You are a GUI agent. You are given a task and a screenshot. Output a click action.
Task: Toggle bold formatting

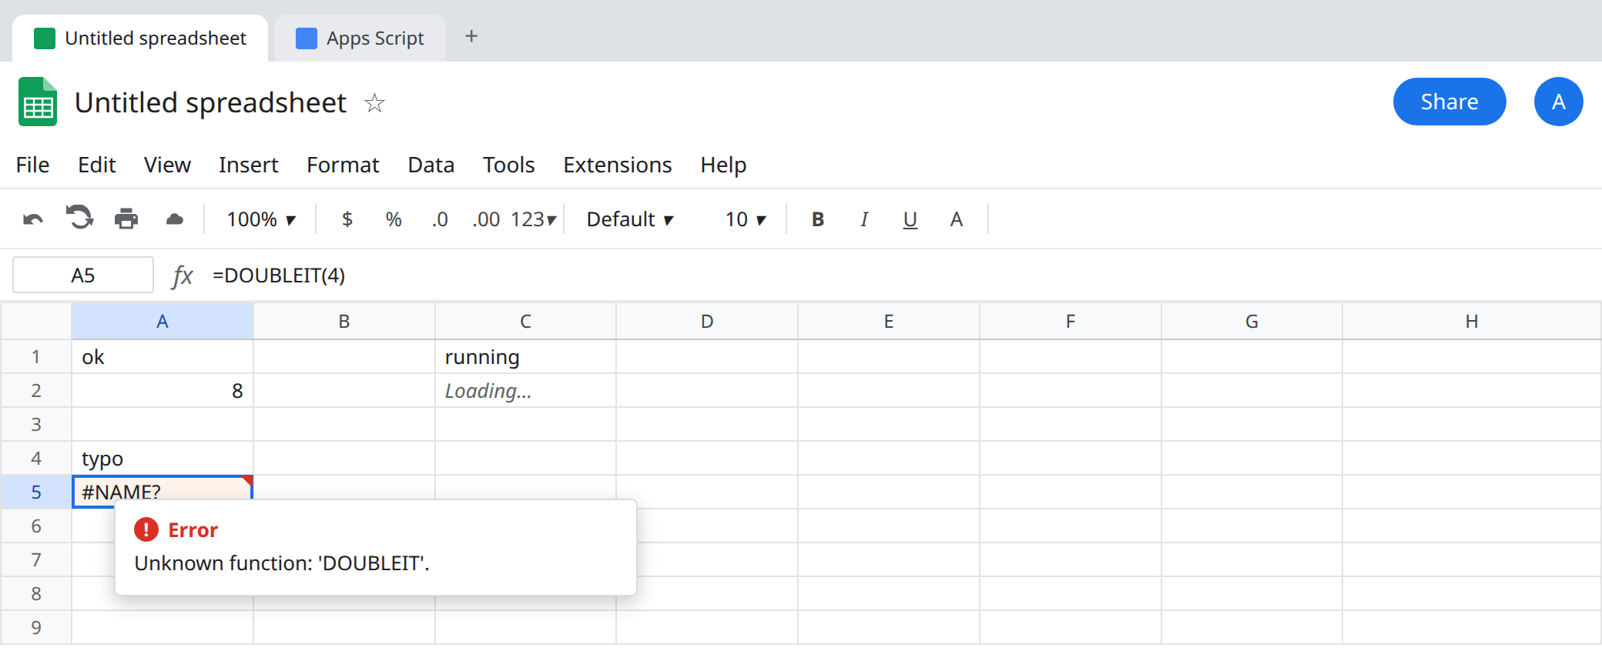(818, 219)
